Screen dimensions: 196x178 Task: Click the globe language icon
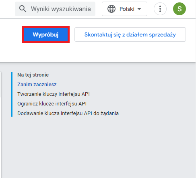point(111,9)
